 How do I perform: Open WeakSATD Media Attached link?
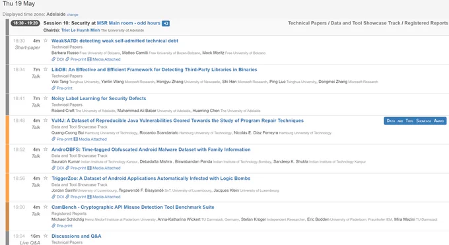click(104, 59)
